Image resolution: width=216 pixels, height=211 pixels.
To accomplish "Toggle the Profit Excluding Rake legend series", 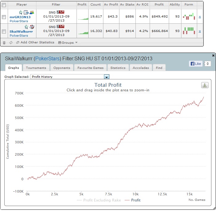I will [x=99, y=200].
